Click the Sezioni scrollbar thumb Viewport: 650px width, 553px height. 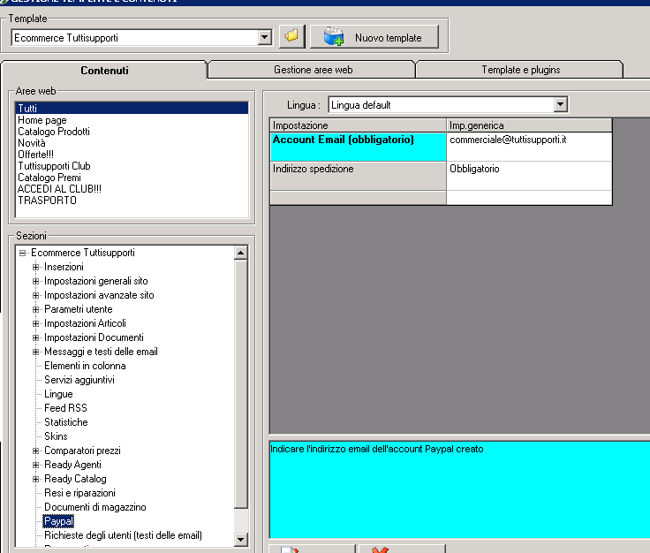(241, 383)
